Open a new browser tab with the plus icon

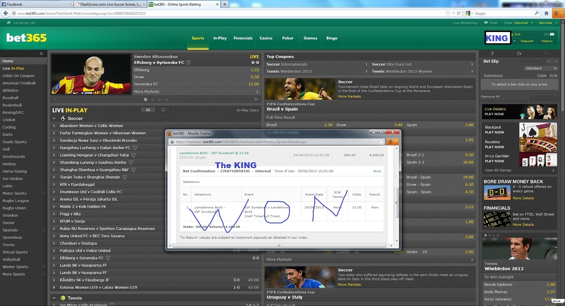[225, 4]
